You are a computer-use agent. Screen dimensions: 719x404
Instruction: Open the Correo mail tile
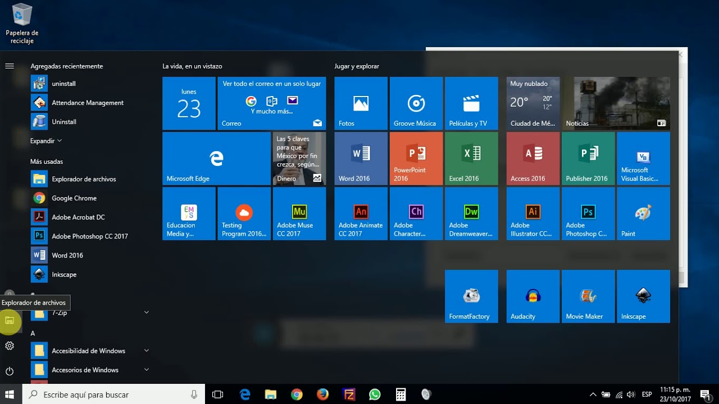(x=271, y=103)
